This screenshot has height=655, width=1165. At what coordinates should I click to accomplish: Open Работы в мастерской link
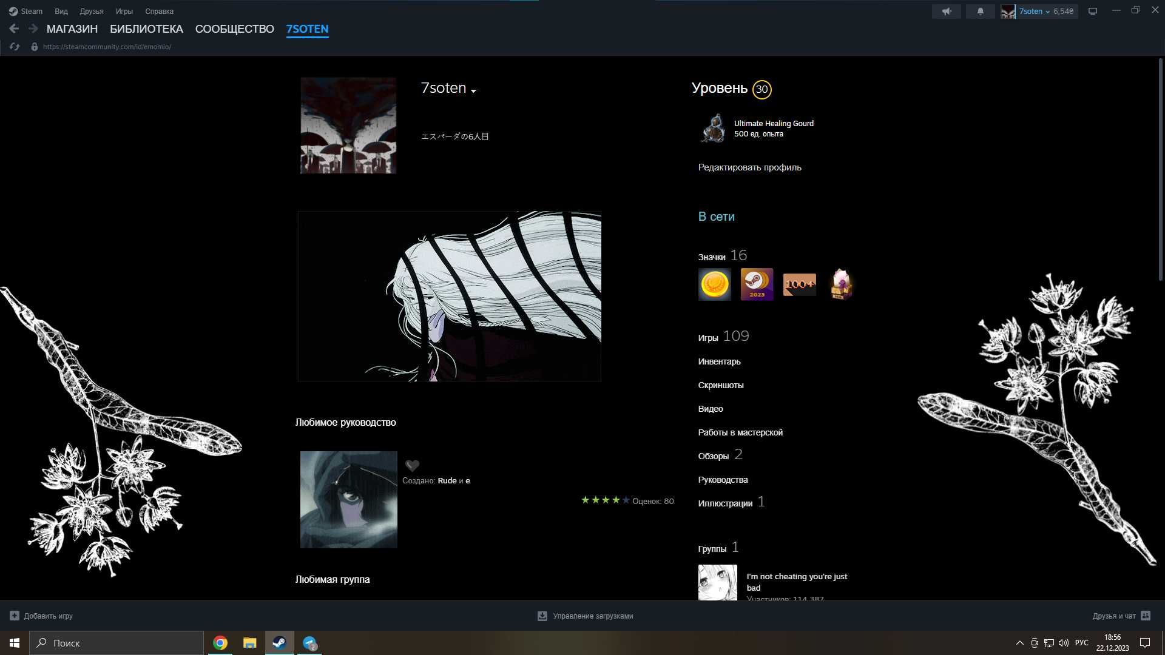(x=740, y=432)
